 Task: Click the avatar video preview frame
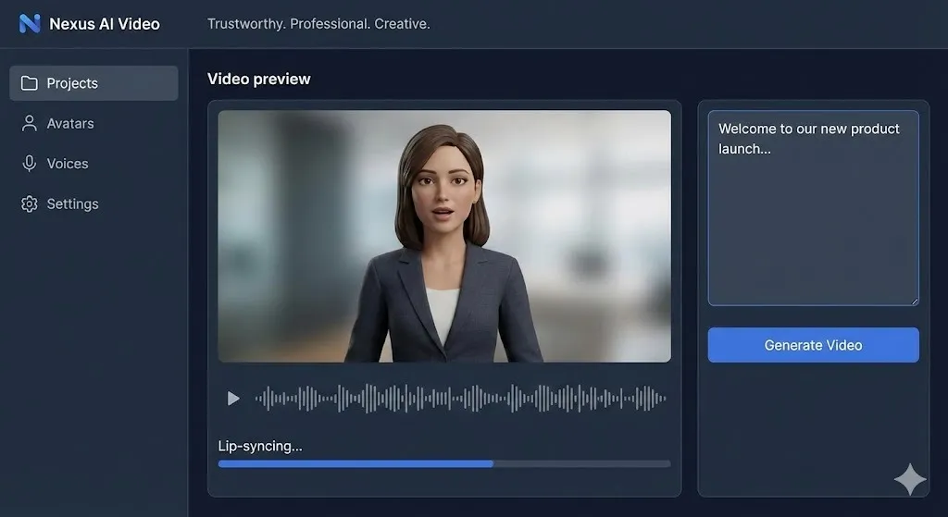point(444,236)
